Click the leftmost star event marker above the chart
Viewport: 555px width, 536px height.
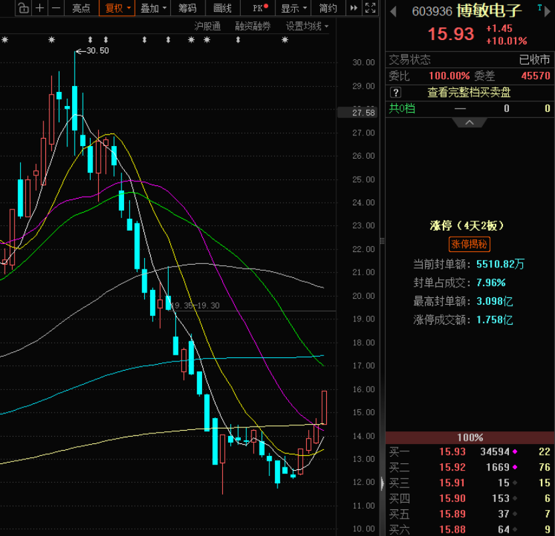click(5, 39)
